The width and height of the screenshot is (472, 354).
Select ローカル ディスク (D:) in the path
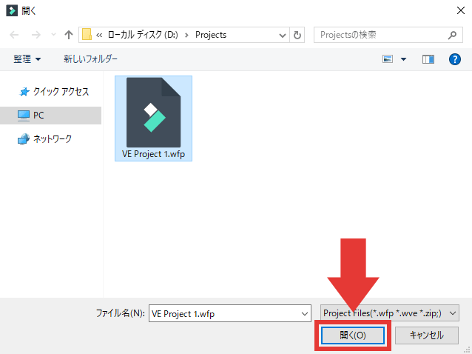143,35
